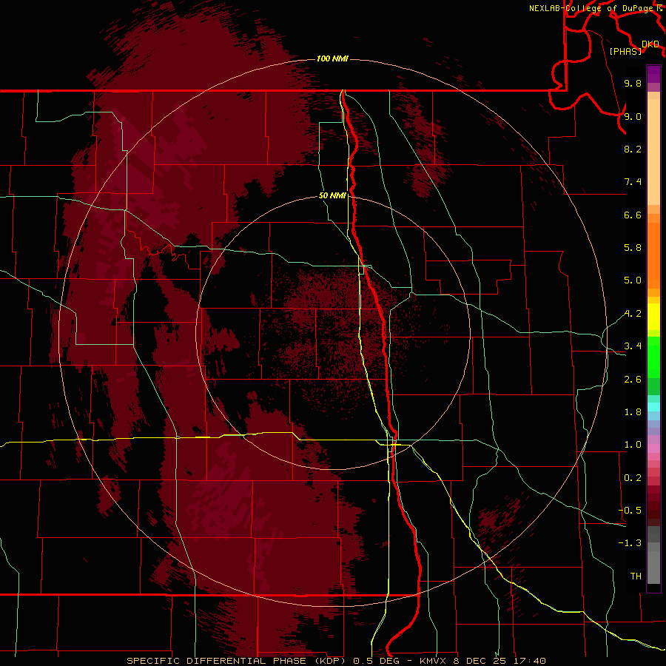666x666 pixels.
Task: Click the 50 NMI range ring label
Action: click(332, 196)
